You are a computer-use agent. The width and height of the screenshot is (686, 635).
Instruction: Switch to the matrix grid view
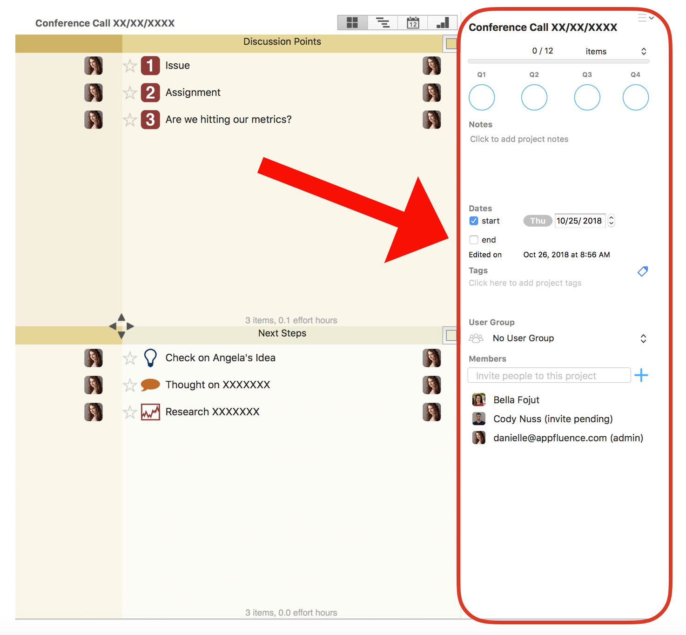(352, 23)
